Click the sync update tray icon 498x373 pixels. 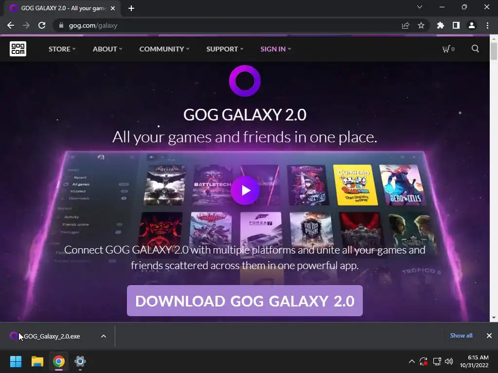pos(424,361)
